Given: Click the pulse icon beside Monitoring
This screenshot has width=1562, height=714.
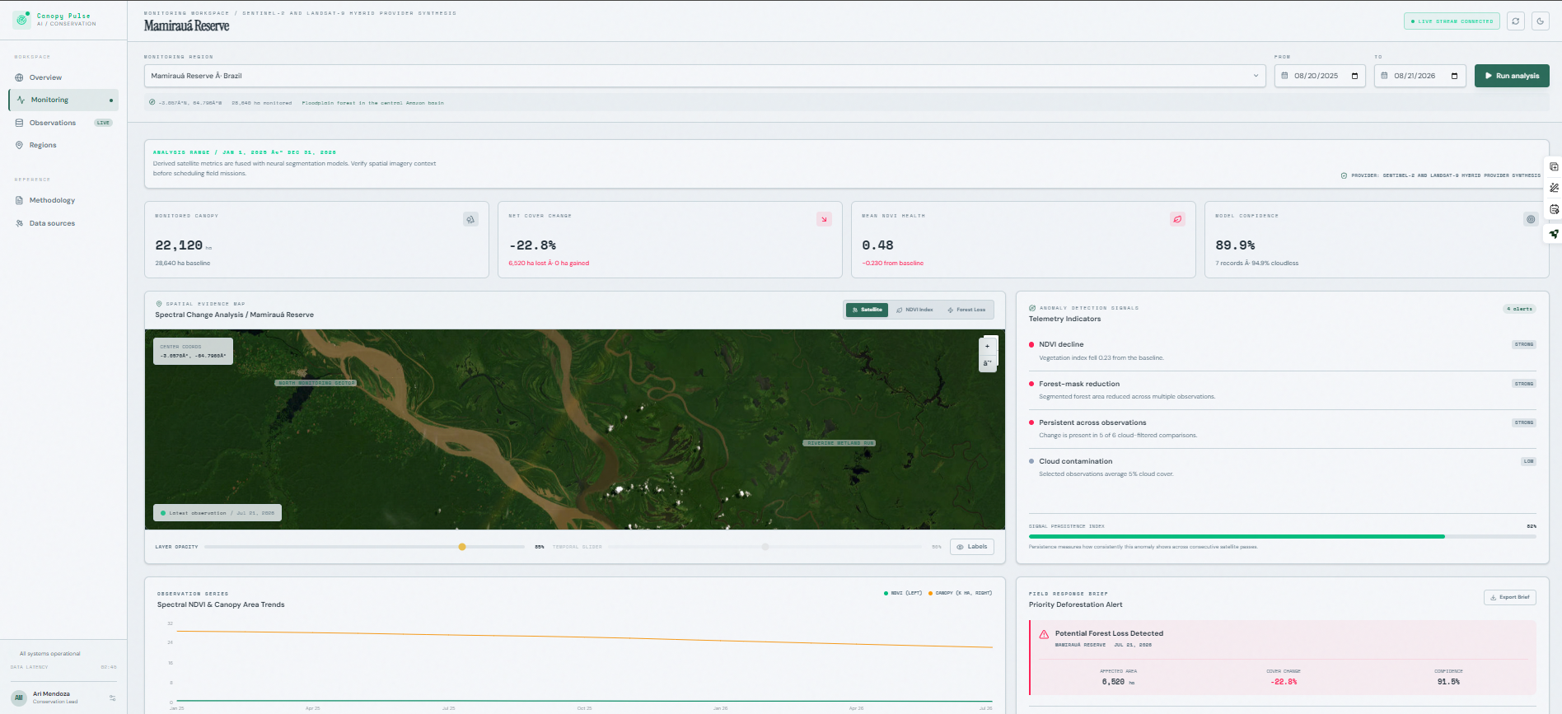Looking at the screenshot, I should click(21, 100).
